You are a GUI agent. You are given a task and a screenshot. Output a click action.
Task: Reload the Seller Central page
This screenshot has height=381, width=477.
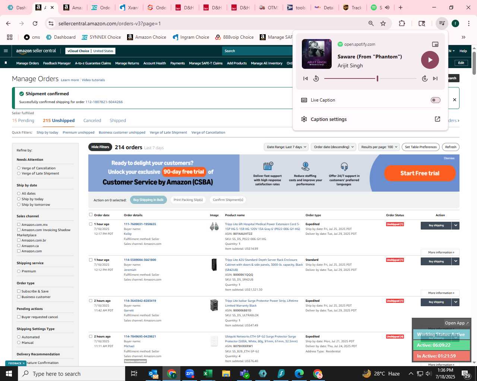[x=35, y=23]
